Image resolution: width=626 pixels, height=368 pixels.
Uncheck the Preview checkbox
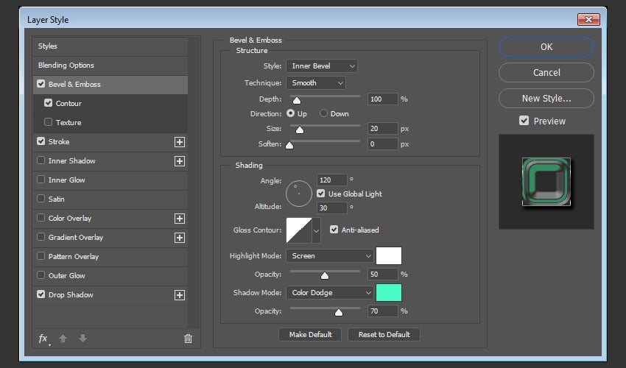pyautogui.click(x=524, y=121)
